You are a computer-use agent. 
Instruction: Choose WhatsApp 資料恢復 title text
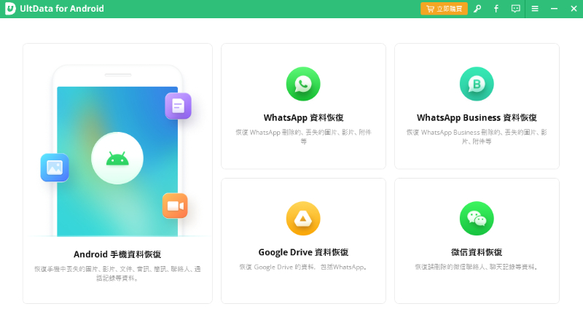[303, 117]
